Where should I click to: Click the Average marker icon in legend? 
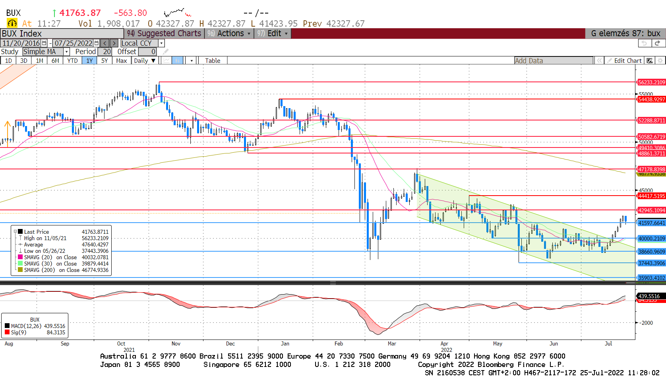point(20,244)
